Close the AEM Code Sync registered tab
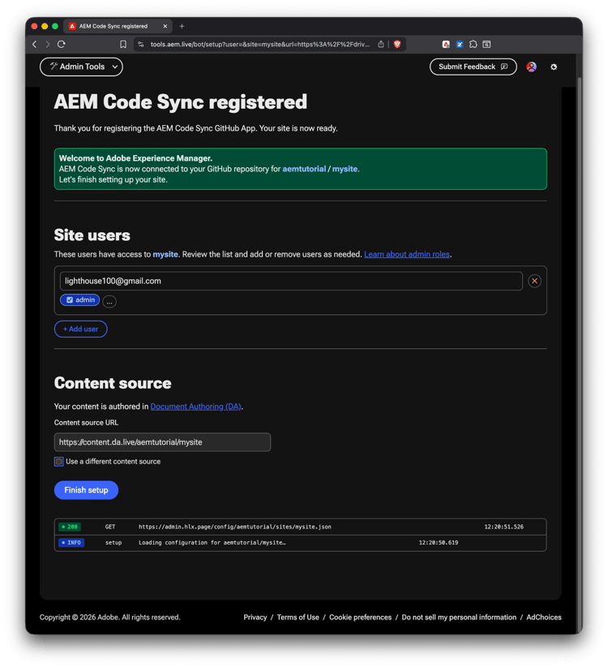608x668 pixels. 165,26
